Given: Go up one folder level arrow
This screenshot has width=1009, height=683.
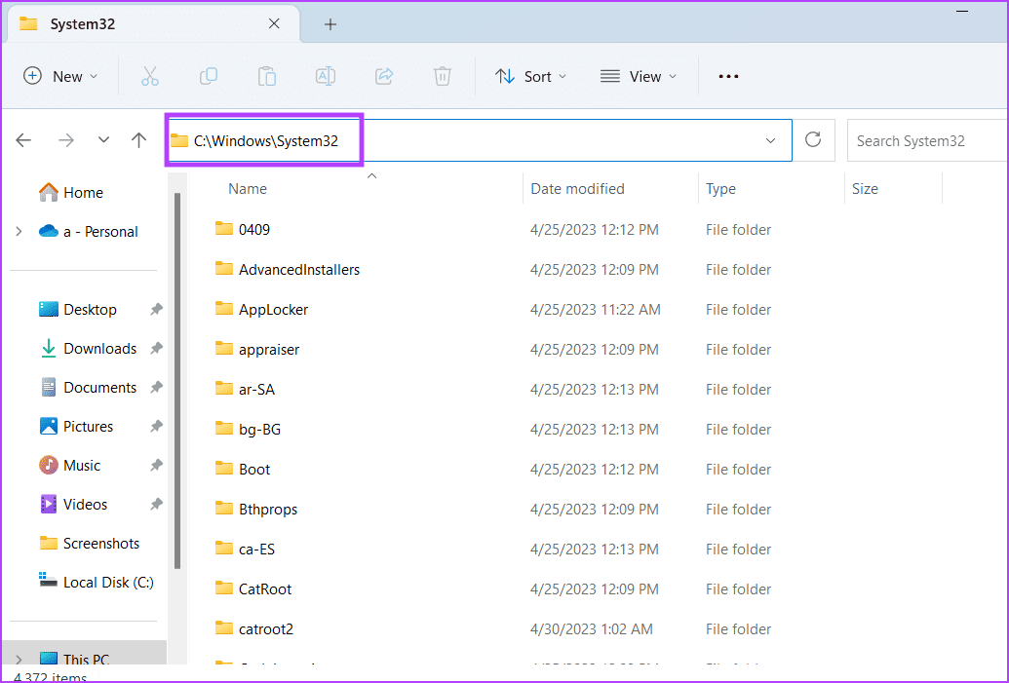Looking at the screenshot, I should pyautogui.click(x=139, y=140).
